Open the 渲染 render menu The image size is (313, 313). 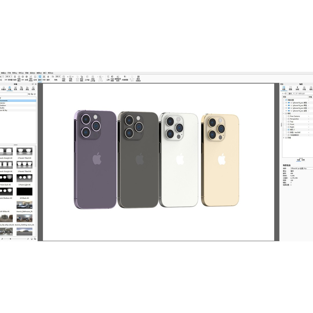coord(33,73)
